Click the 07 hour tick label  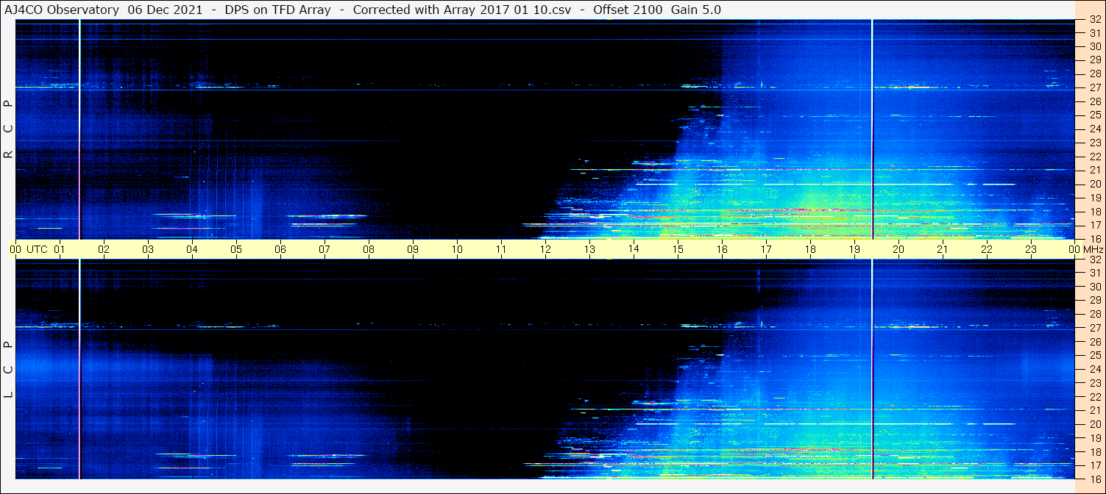325,250
